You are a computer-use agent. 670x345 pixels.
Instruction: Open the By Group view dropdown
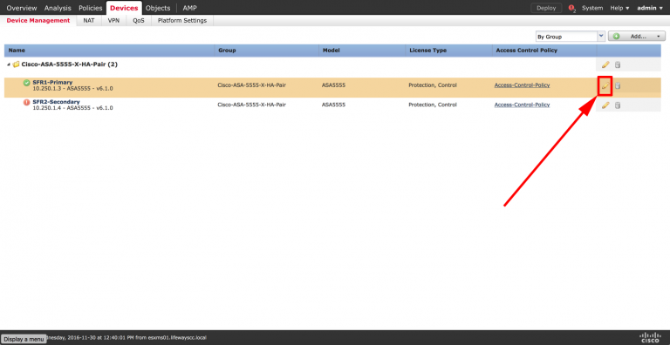coord(571,37)
